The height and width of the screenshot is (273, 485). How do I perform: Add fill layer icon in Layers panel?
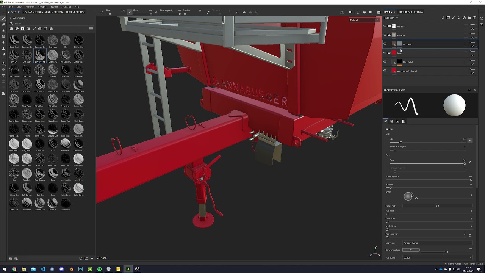pos(459,18)
